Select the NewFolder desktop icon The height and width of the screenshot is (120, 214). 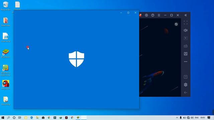tap(6, 22)
